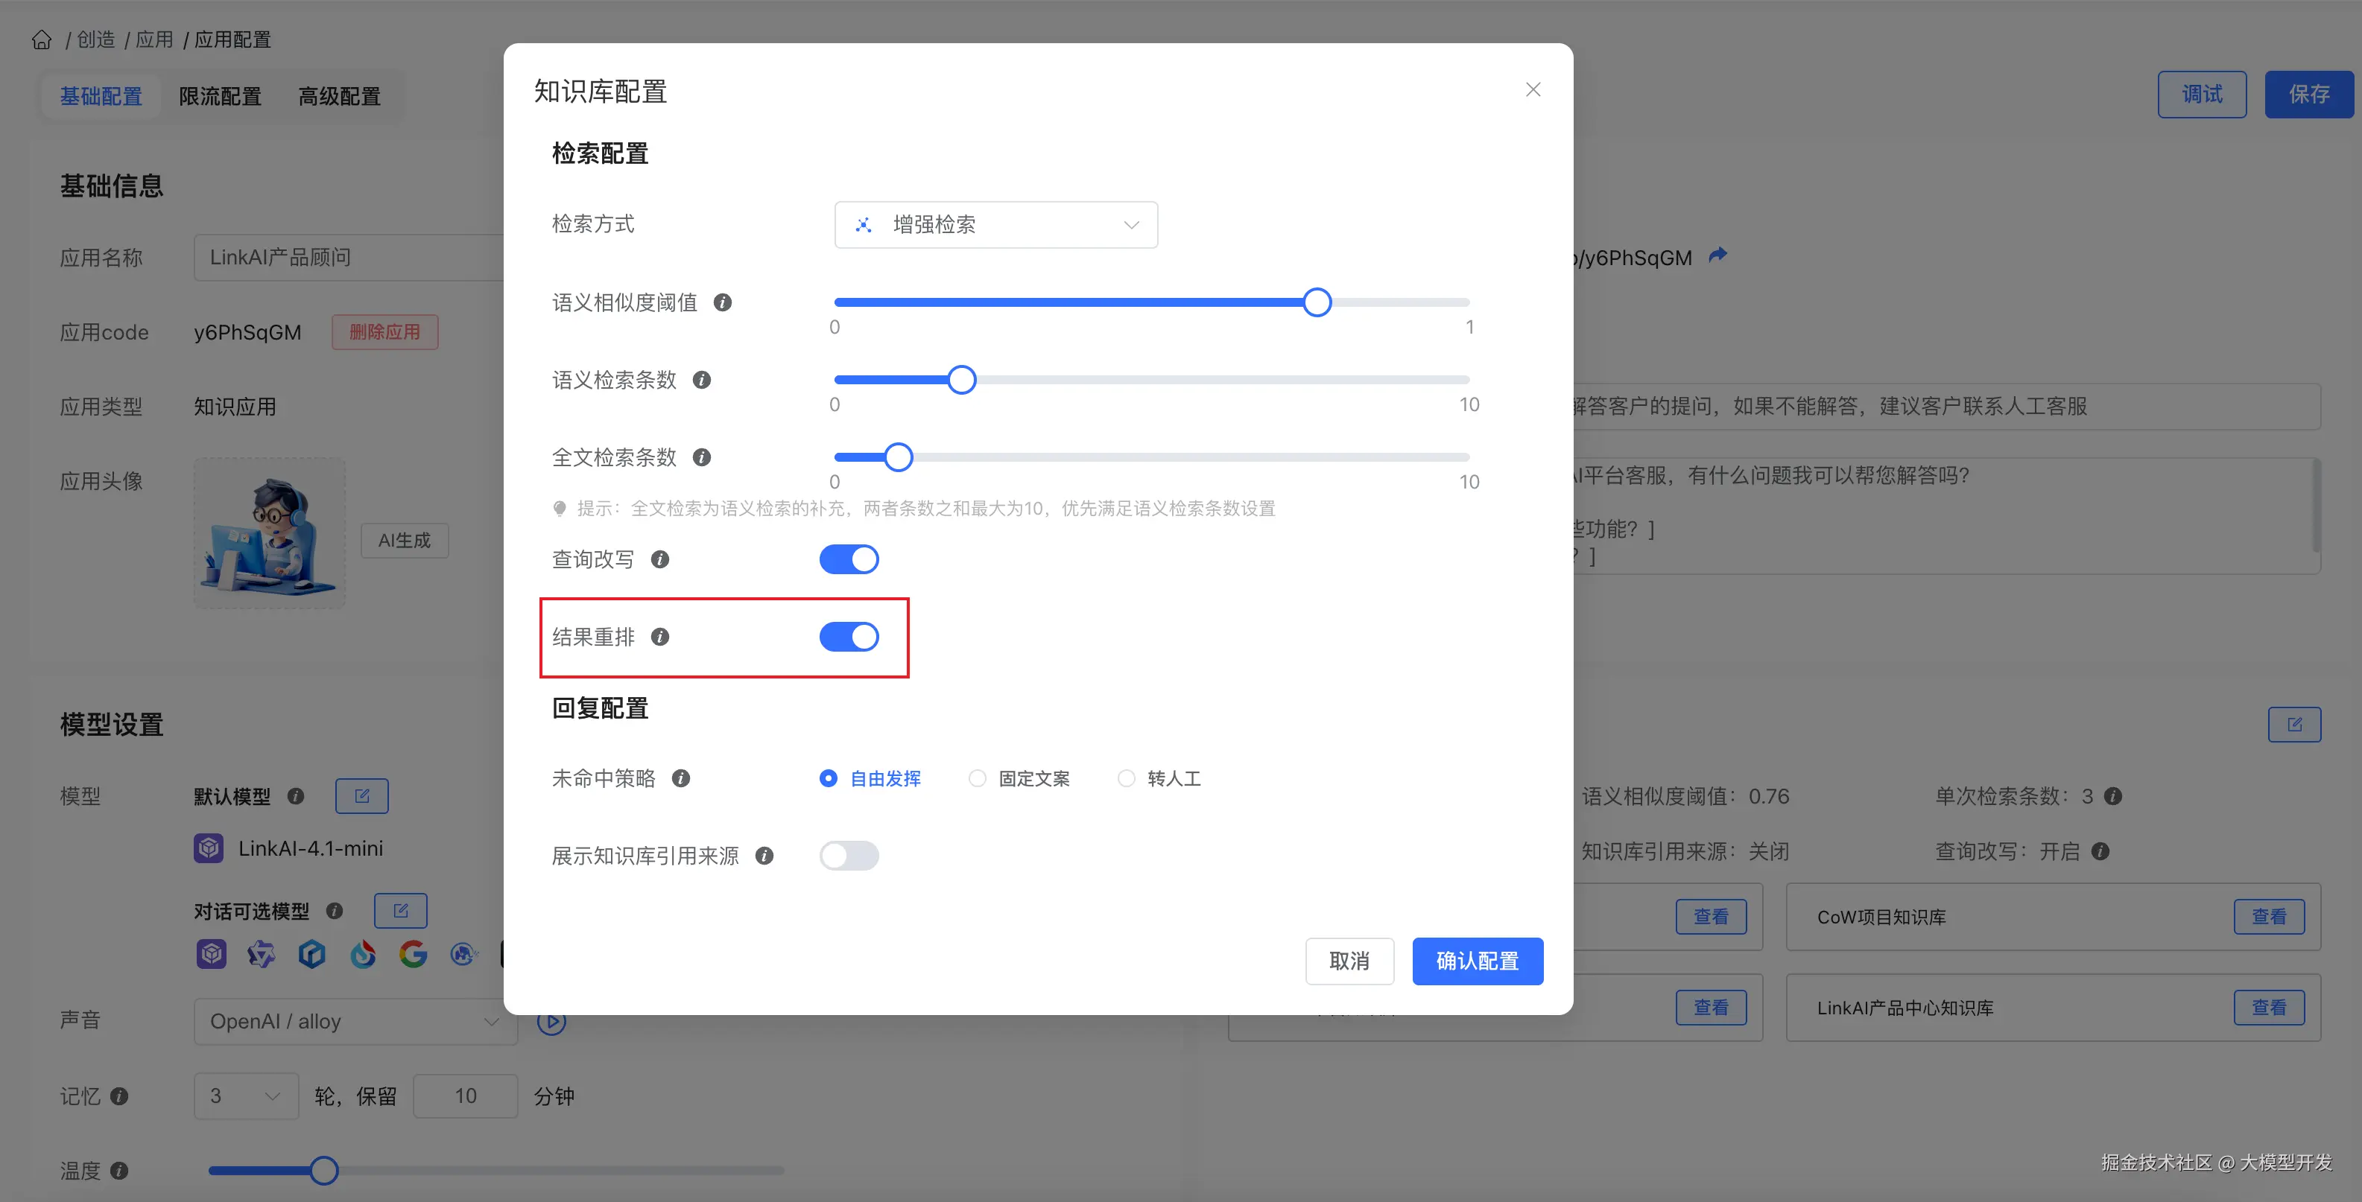Enable 展示知识库引用来源
Image resolution: width=2362 pixels, height=1202 pixels.
tap(848, 855)
